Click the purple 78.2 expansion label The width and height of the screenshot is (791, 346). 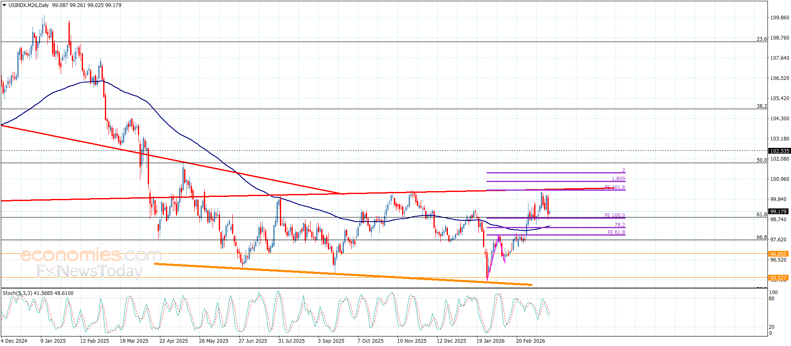620,225
